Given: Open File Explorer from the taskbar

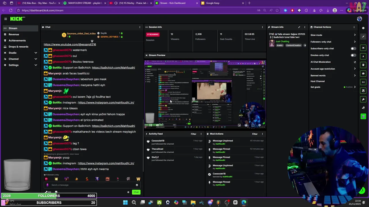Looking at the screenshot, I should tap(193, 202).
